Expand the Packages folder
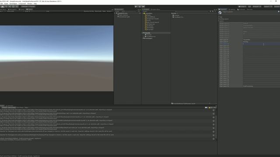Image resolution: width=280 pixels, height=157 pixels. click(143, 38)
